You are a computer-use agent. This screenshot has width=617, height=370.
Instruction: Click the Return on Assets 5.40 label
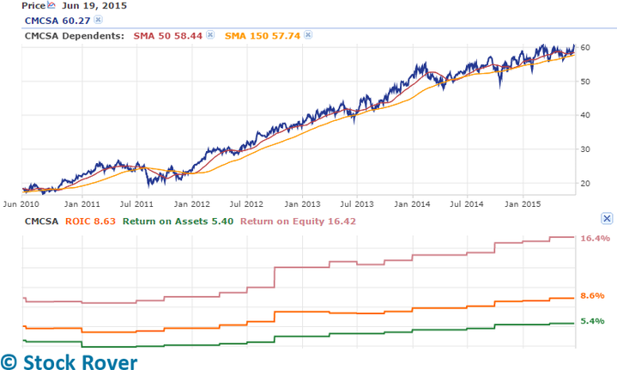178,221
